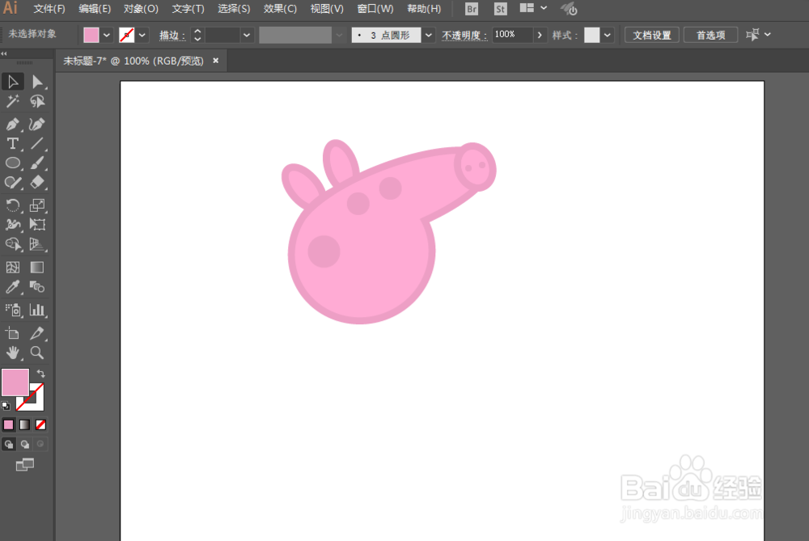Open Adobe Bridge via Br icon
This screenshot has width=809, height=541.
point(472,9)
